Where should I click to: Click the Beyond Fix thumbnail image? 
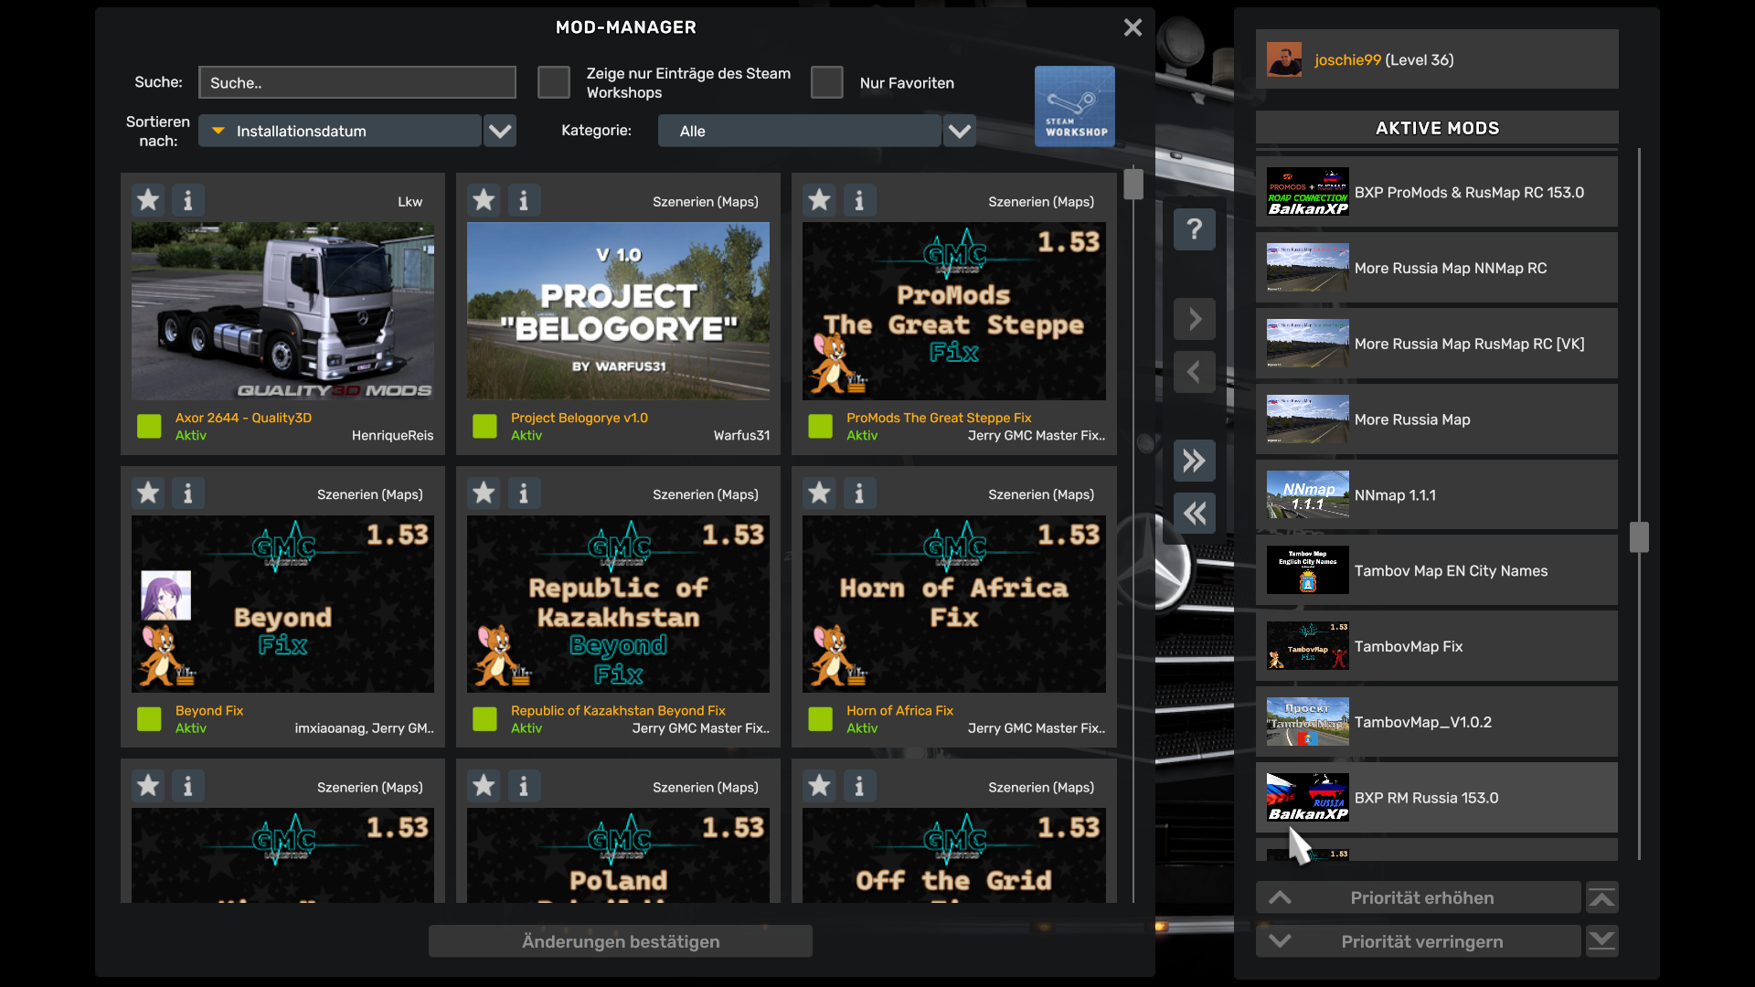[x=282, y=604]
